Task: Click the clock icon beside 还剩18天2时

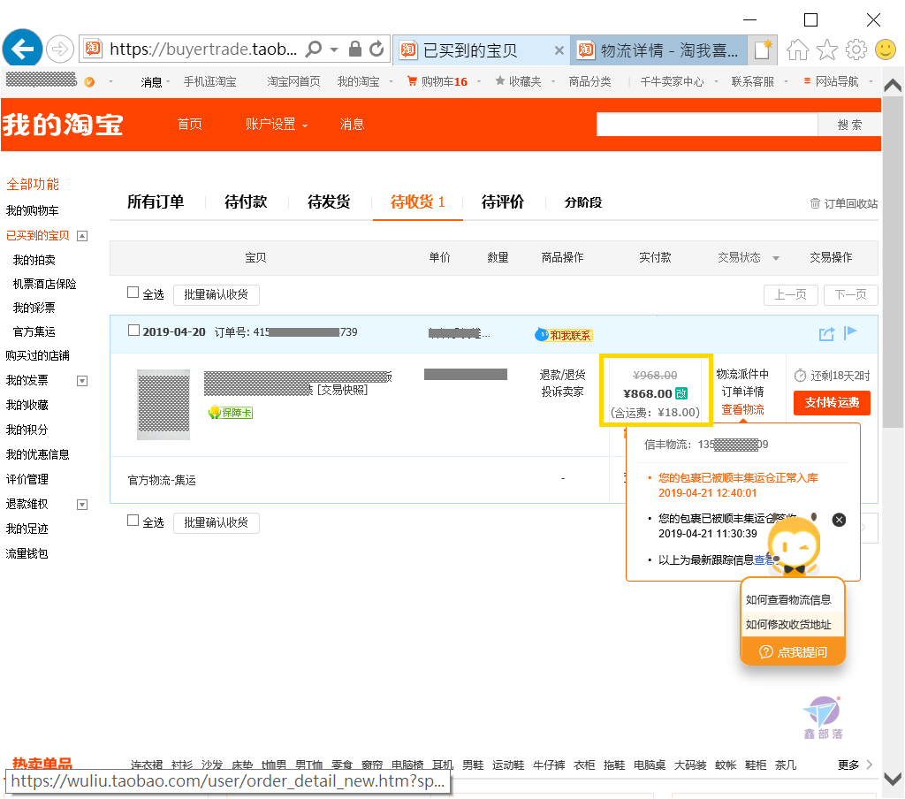Action: pyautogui.click(x=800, y=376)
